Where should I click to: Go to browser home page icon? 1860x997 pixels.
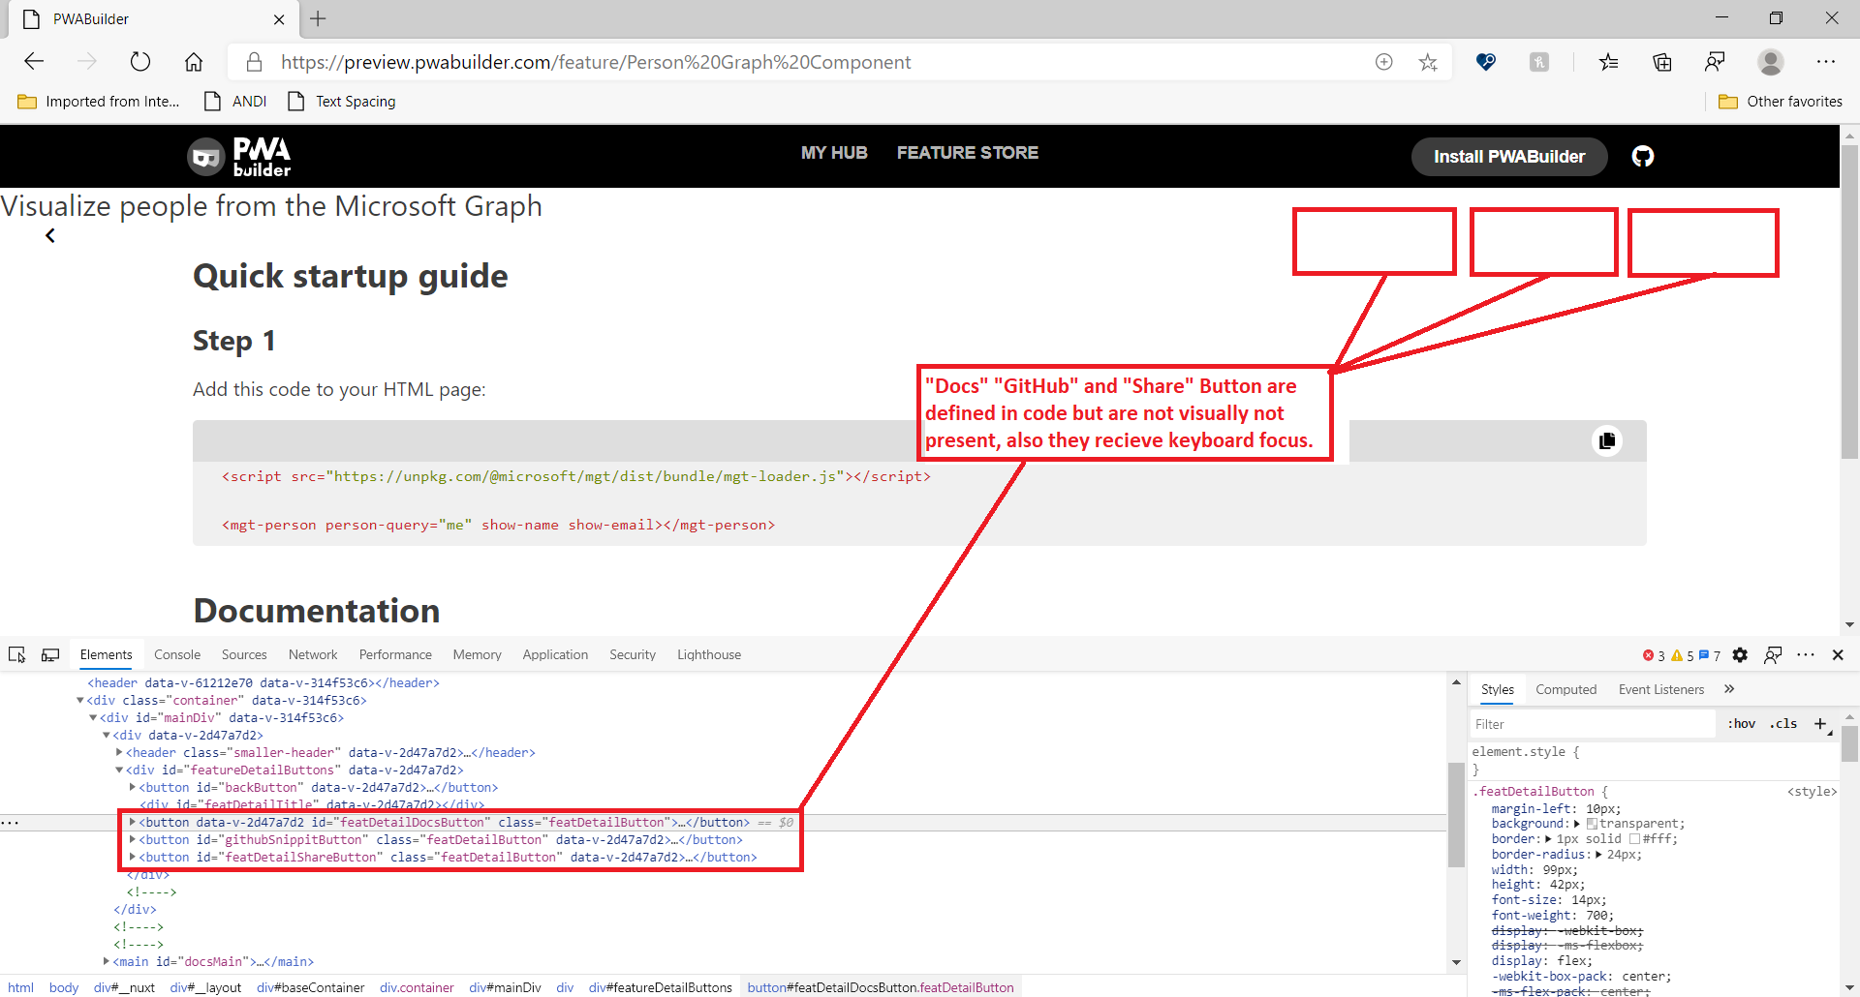[x=194, y=62]
